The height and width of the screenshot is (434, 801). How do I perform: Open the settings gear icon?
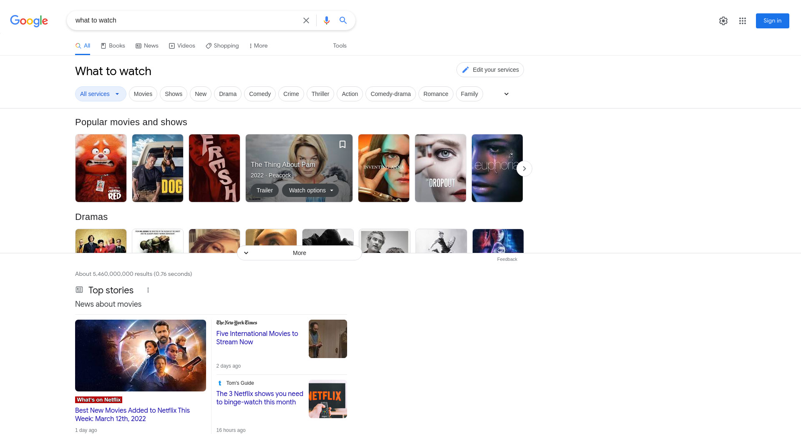(723, 21)
